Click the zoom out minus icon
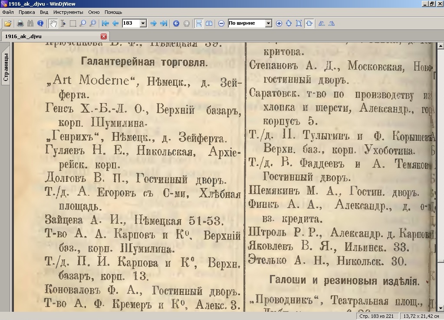This screenshot has height=320, width=444. point(221,23)
